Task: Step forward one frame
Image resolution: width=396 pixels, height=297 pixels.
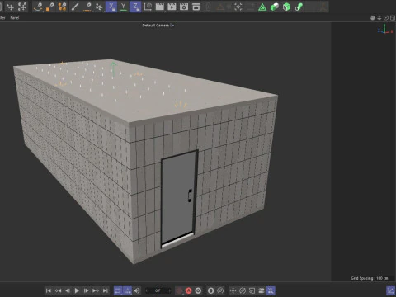Action: pyautogui.click(x=86, y=290)
